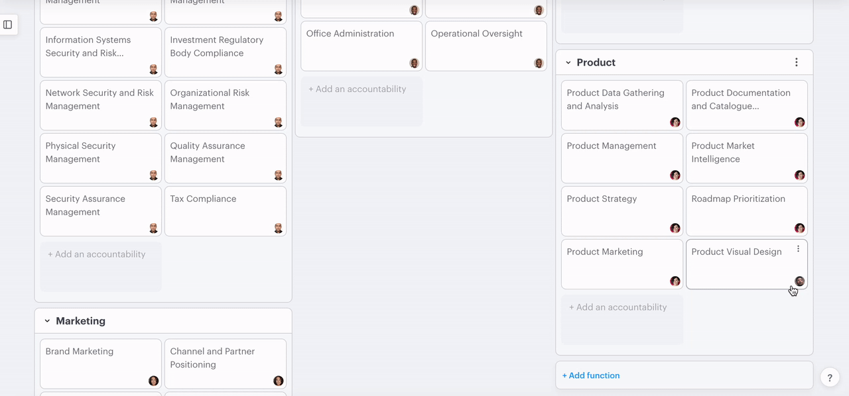This screenshot has height=396, width=849.
Task: Click avatar on Tax Compliance card
Action: 278,228
